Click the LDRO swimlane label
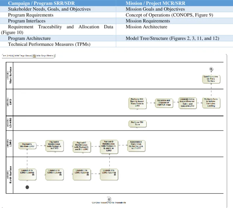 (10, 143)
